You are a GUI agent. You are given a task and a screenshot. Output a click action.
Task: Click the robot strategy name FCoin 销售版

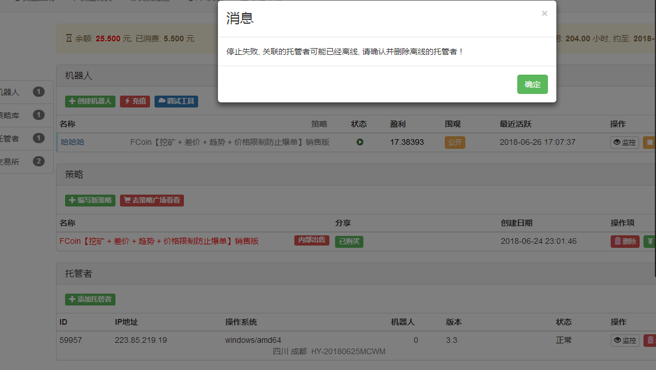[x=230, y=142]
